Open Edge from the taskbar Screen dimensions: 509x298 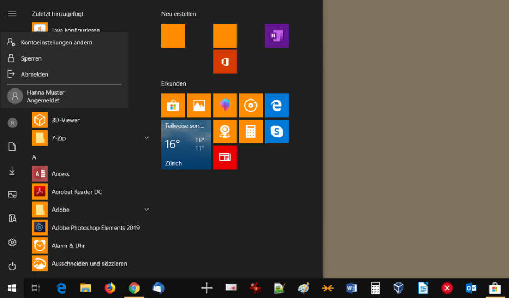(x=61, y=288)
